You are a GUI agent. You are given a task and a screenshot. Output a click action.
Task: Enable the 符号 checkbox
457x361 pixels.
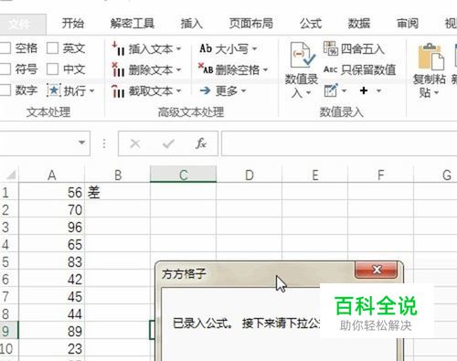5,69
